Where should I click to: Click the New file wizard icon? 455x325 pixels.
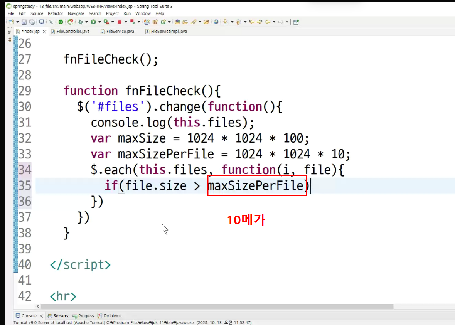point(11,22)
